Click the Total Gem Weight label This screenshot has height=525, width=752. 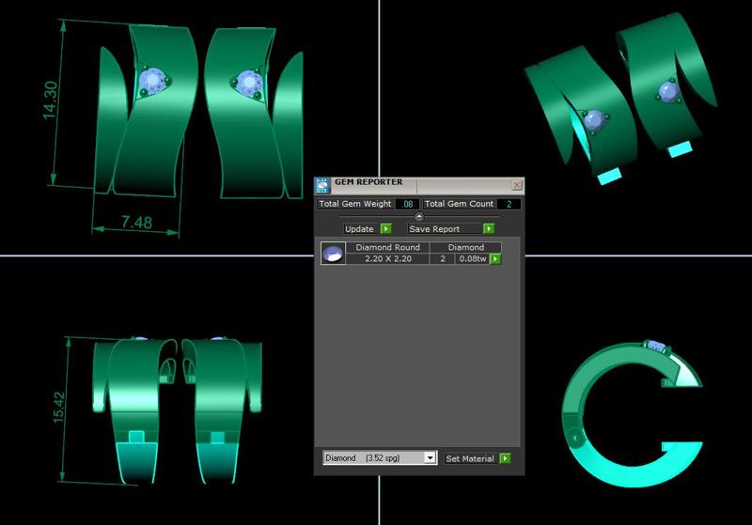[355, 204]
